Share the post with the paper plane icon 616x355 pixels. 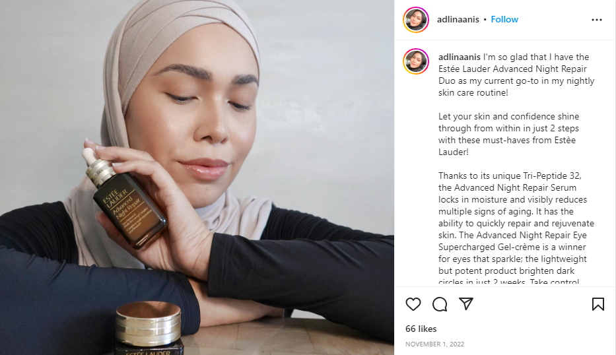pyautogui.click(x=466, y=304)
